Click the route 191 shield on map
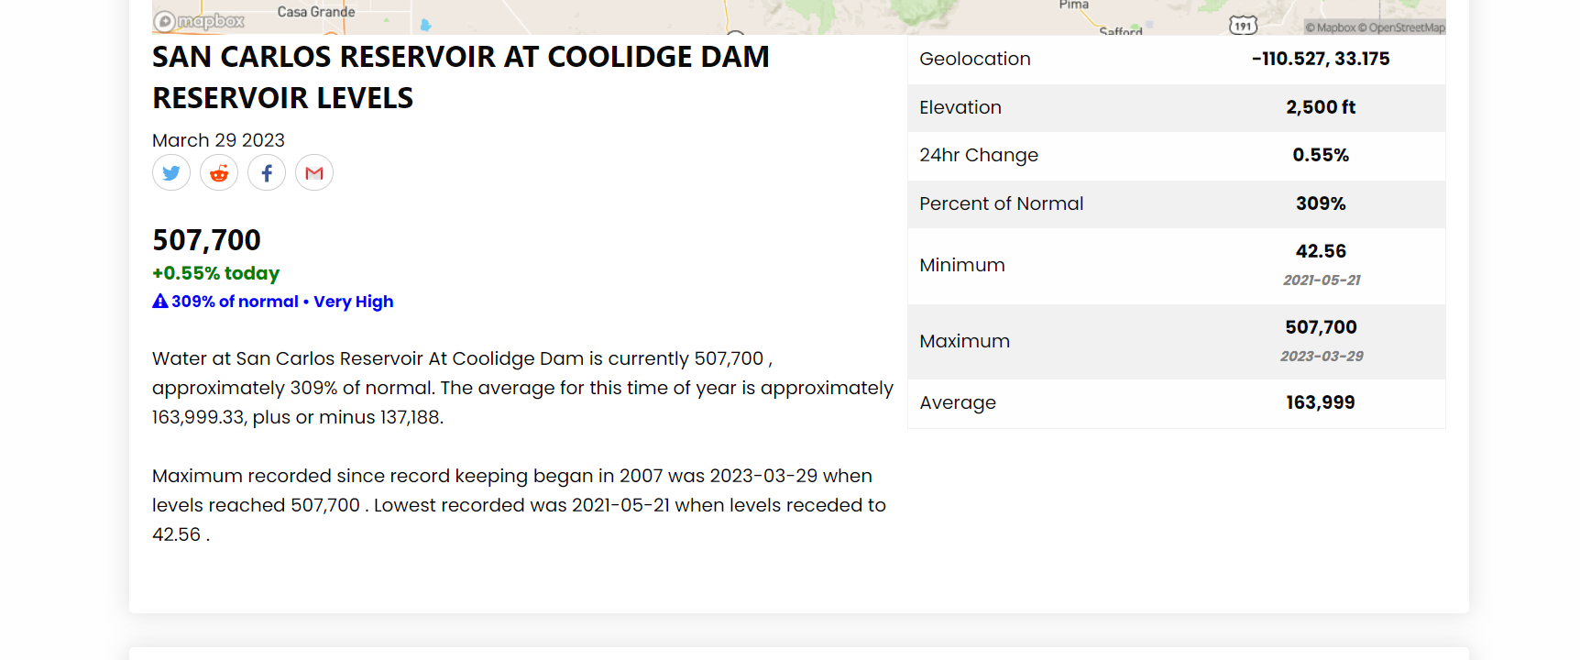 [1243, 26]
